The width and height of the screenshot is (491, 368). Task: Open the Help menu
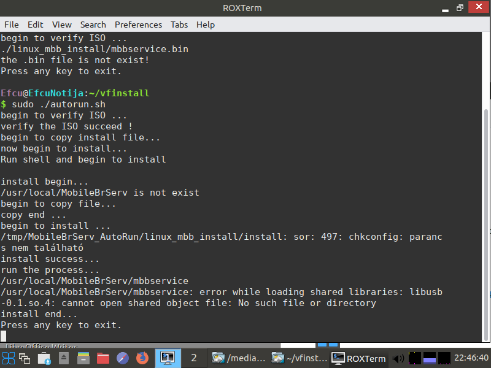(206, 25)
